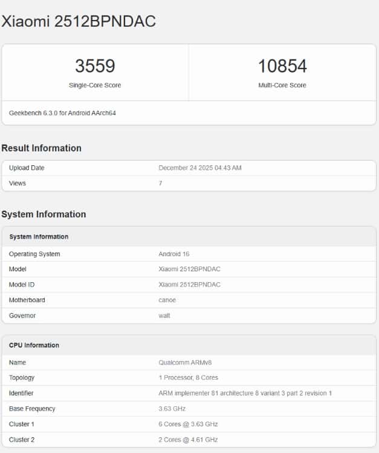Click the single-core score 3559

point(95,66)
